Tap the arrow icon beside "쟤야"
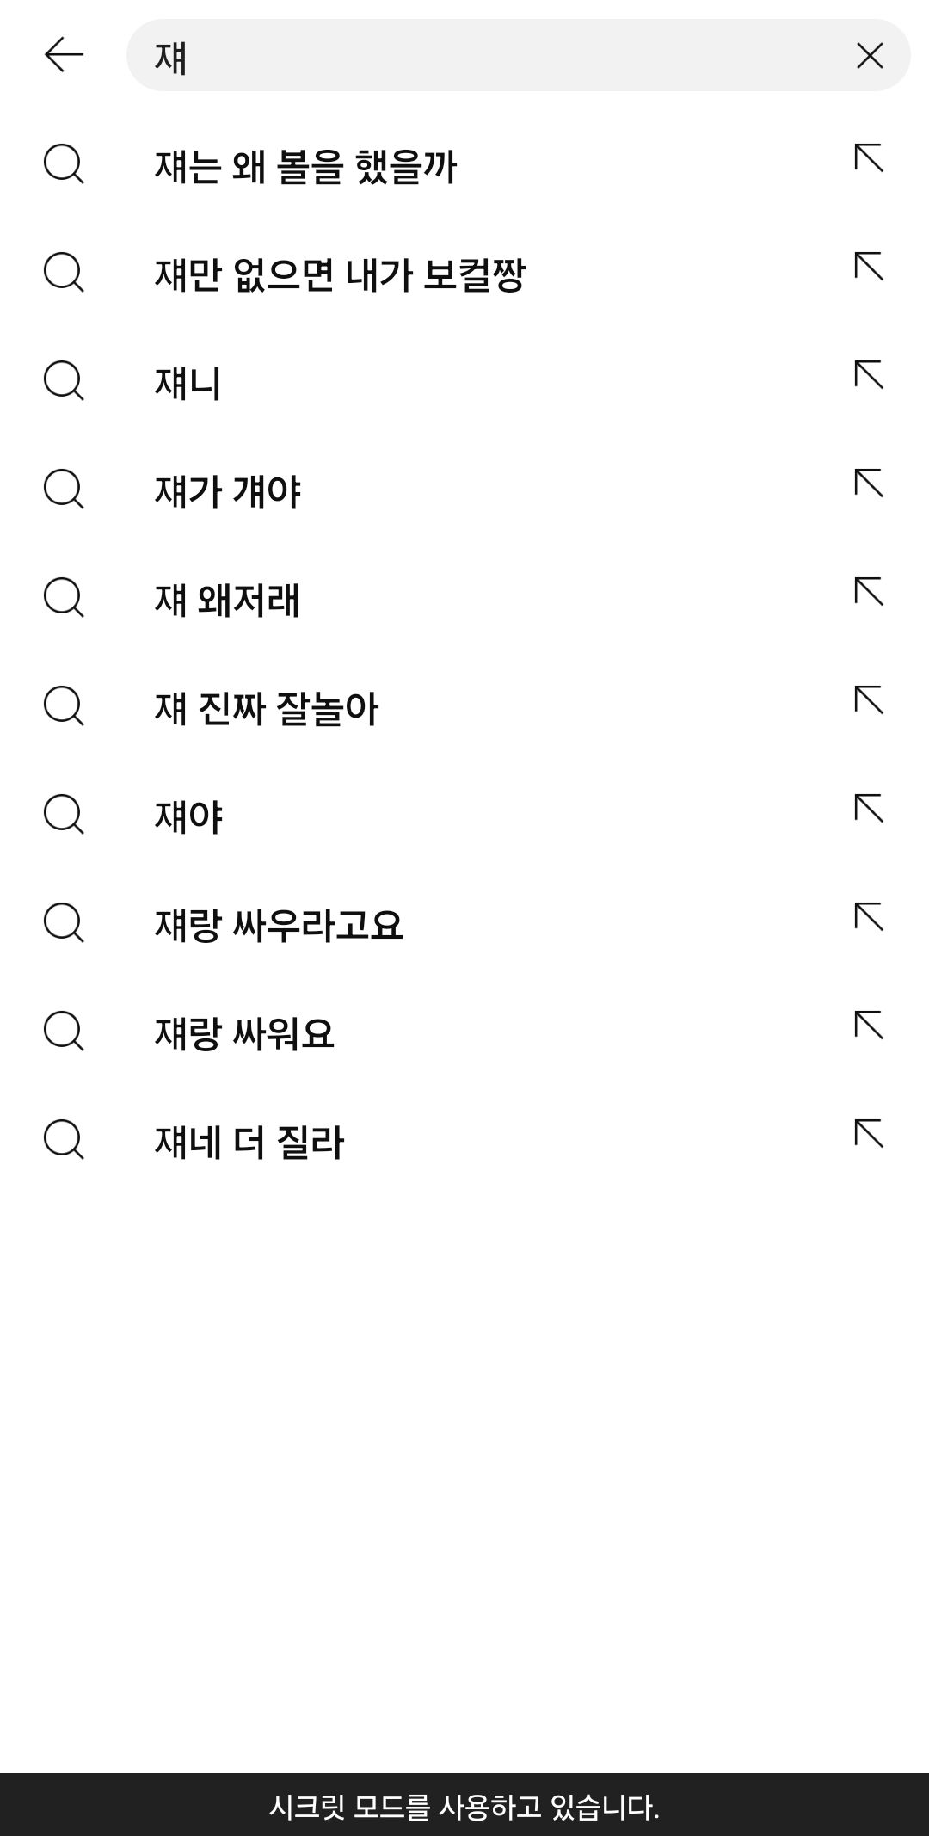The width and height of the screenshot is (929, 1836). [x=869, y=810]
